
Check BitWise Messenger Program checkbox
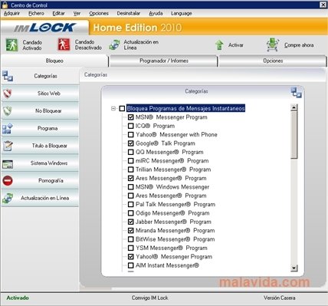[x=131, y=239]
